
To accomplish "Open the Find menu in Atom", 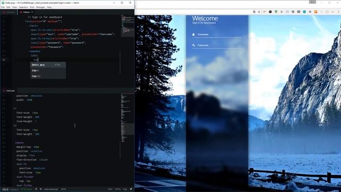I will [32, 7].
